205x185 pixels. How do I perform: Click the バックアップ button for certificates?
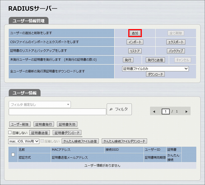pyautogui.click(x=176, y=51)
